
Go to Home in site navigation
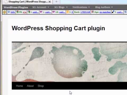tap(19, 86)
